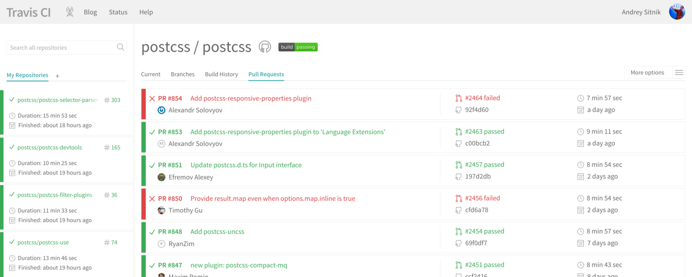Open the Blog link

[x=90, y=12]
